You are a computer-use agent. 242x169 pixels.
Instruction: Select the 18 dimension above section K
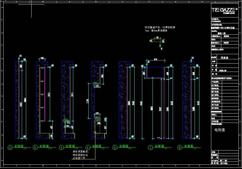[193, 58]
